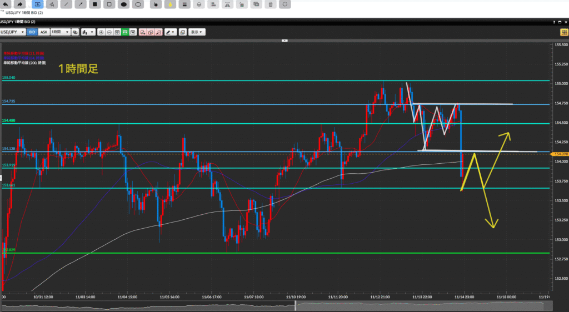Open the USD/JPY currency pair dropdown

(x=13, y=32)
